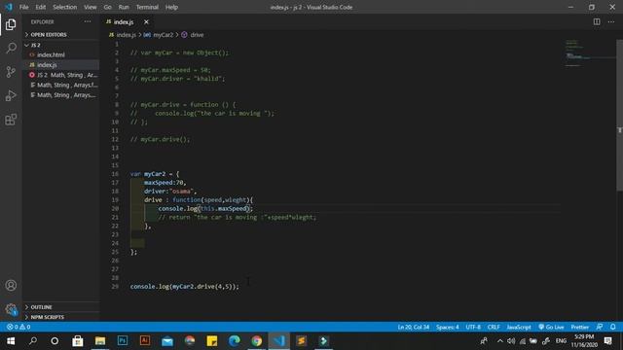Open Google Chrome from taskbar

click(x=257, y=341)
